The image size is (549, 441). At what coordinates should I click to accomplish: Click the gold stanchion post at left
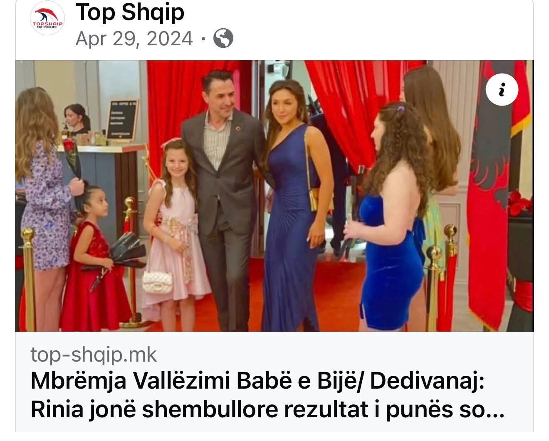(x=29, y=278)
